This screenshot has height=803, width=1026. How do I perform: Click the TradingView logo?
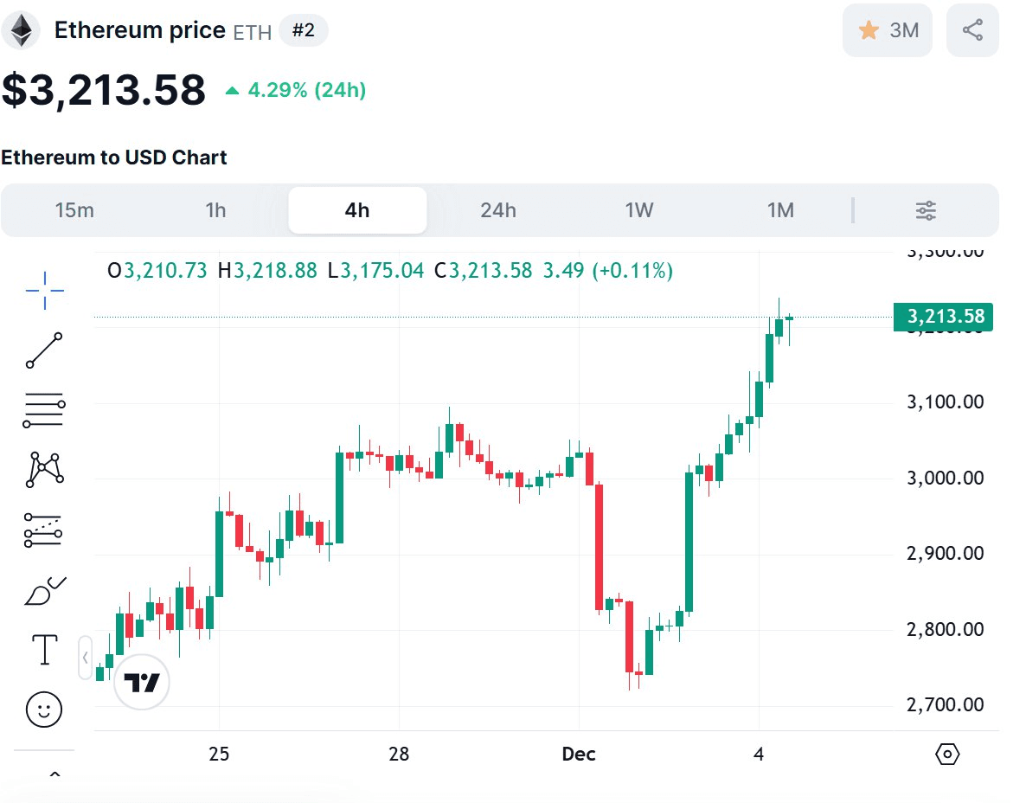pyautogui.click(x=142, y=683)
